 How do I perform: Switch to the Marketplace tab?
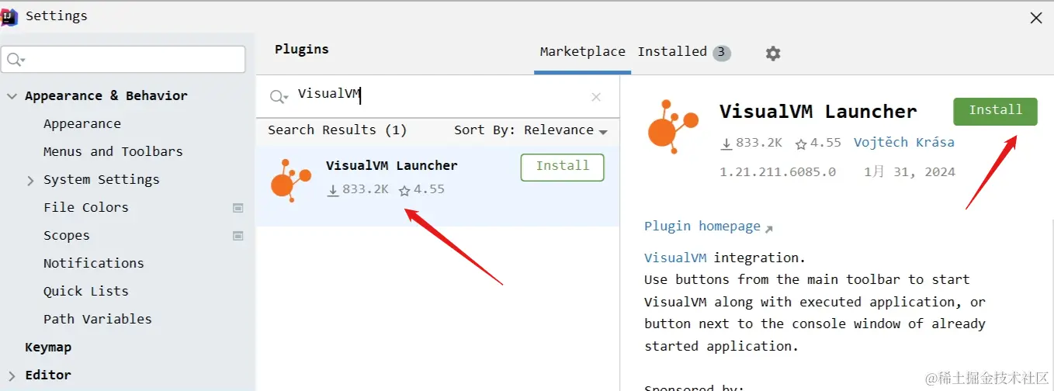(x=582, y=52)
